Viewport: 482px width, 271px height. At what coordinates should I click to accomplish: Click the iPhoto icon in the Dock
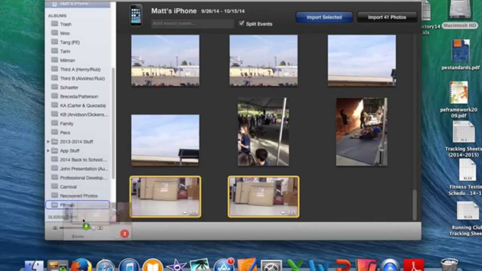click(x=200, y=265)
